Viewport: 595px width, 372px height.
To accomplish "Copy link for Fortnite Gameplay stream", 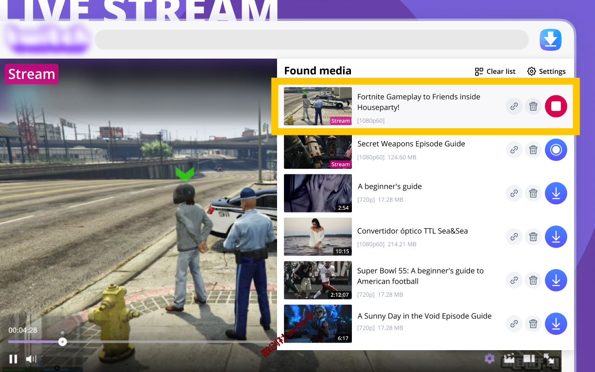I will click(514, 106).
